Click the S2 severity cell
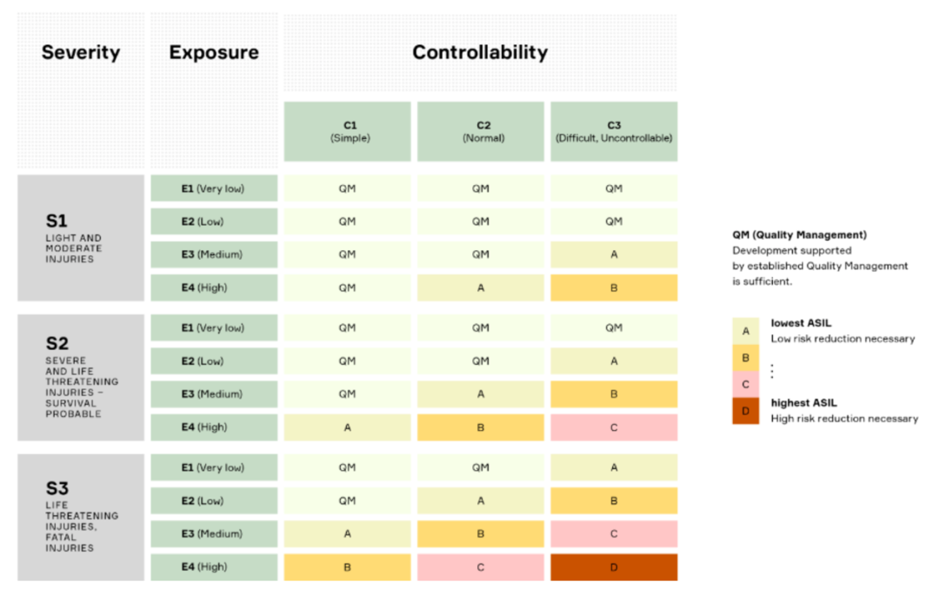Image resolution: width=939 pixels, height=595 pixels. coord(81,377)
